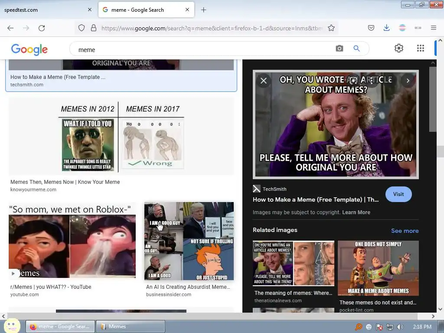Image resolution: width=444 pixels, height=333 pixels.
Task: Close the speedtest.com tab
Action: [89, 10]
